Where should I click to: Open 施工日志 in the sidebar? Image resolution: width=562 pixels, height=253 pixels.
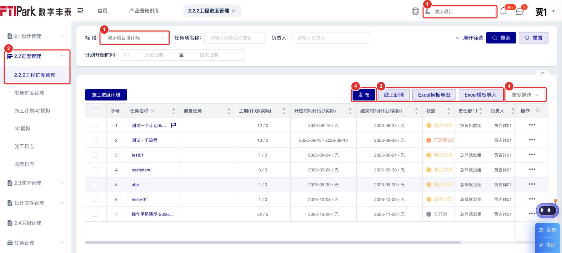click(24, 146)
